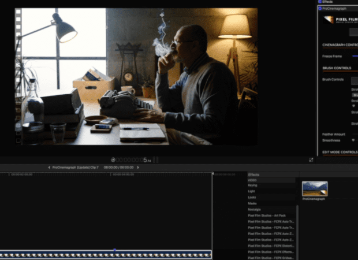This screenshot has width=358, height=260.
Task: Click the EDIT MODE CONTROLS section header
Action: [340, 152]
